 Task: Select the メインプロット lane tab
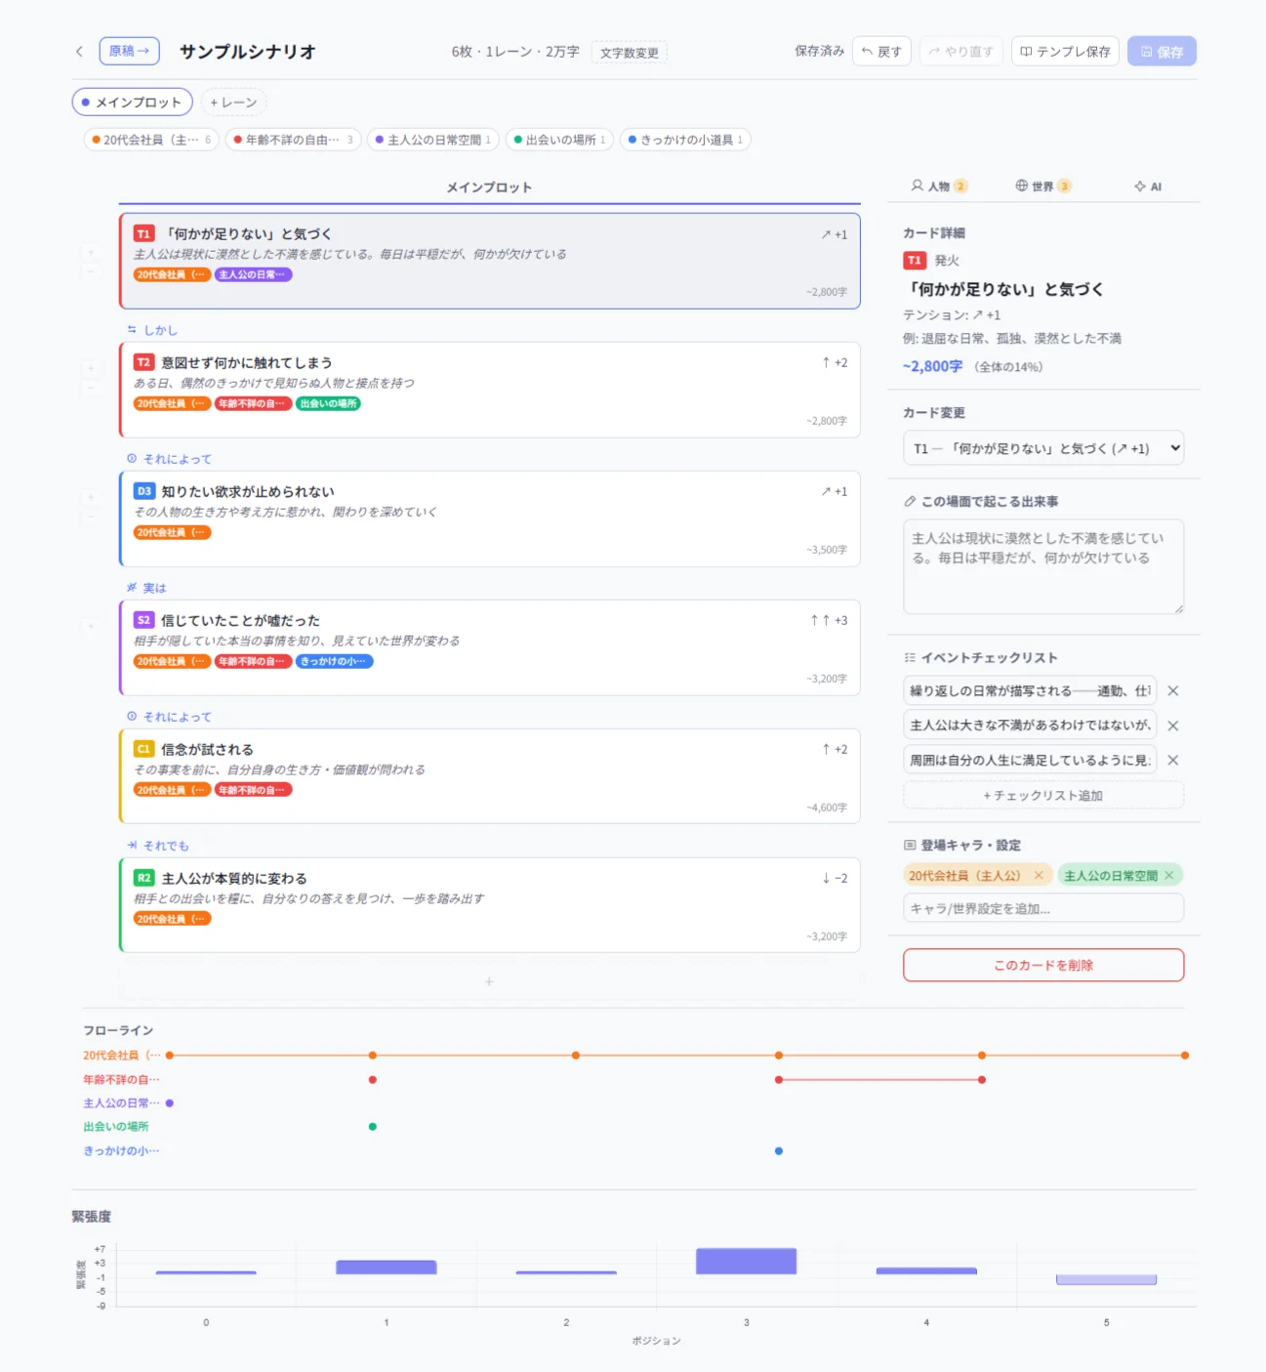(x=132, y=102)
